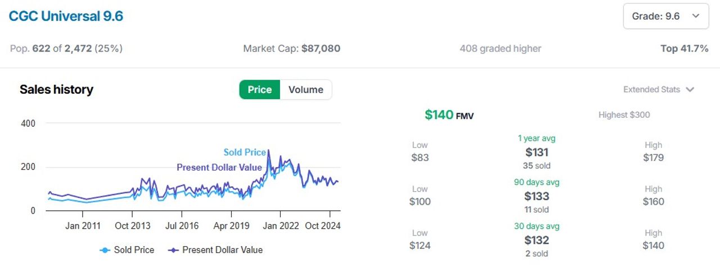Select the 90 days avg $133 stat
Image resolution: width=720 pixels, height=268 pixels.
(537, 196)
